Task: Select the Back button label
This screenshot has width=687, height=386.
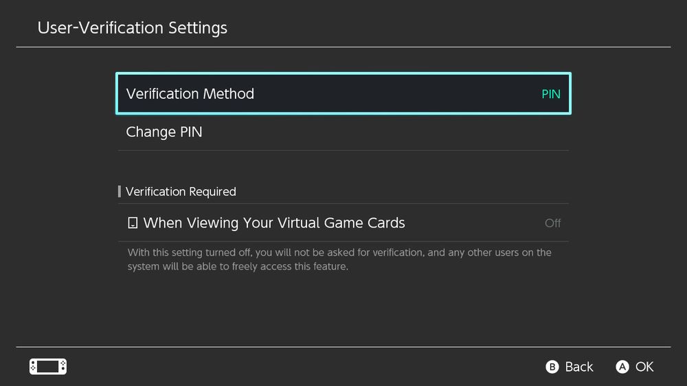Action: click(x=578, y=367)
